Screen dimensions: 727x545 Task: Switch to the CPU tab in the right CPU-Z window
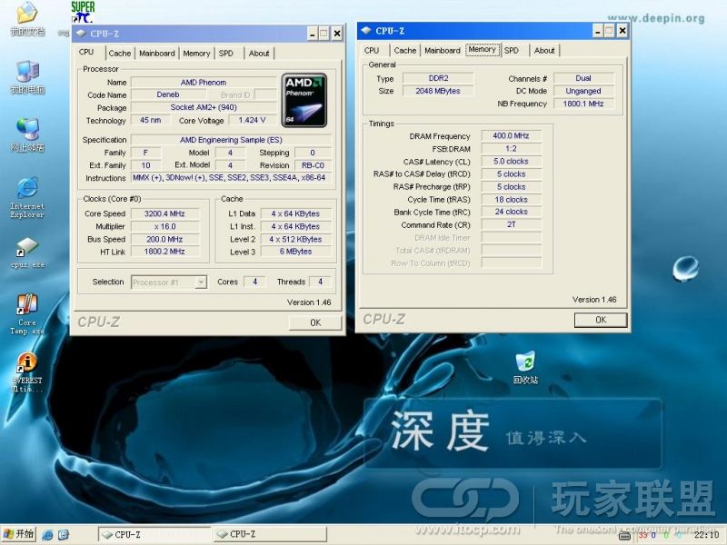pos(372,51)
